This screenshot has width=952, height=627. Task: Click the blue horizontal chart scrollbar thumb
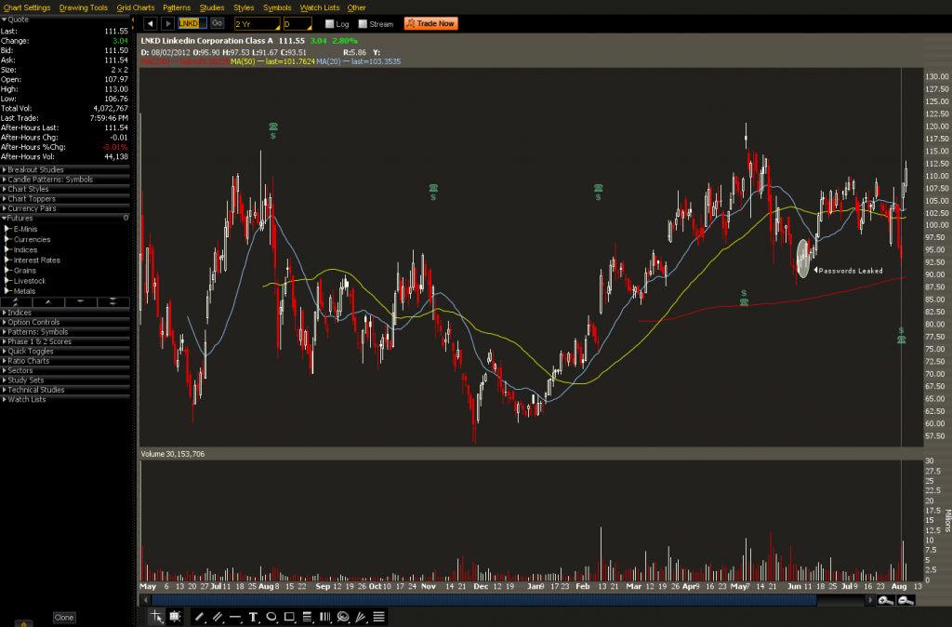pos(483,600)
